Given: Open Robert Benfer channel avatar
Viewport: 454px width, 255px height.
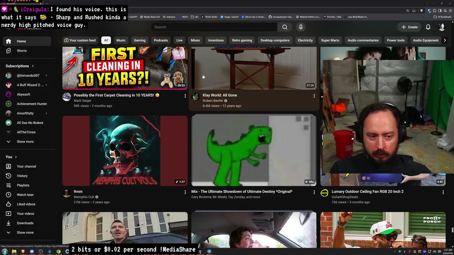Looking at the screenshot, I should click(196, 97).
